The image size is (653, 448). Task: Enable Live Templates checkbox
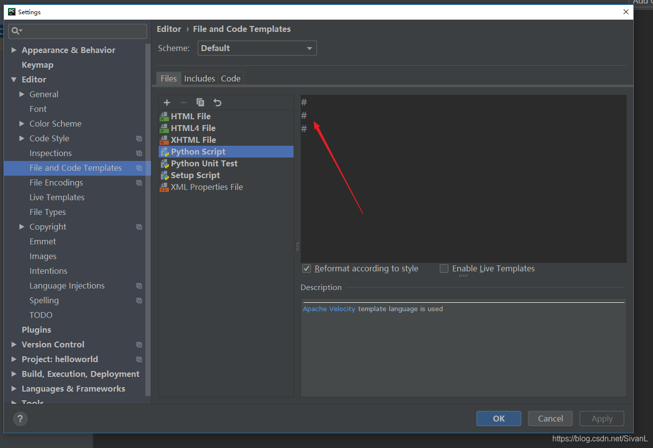tap(444, 268)
